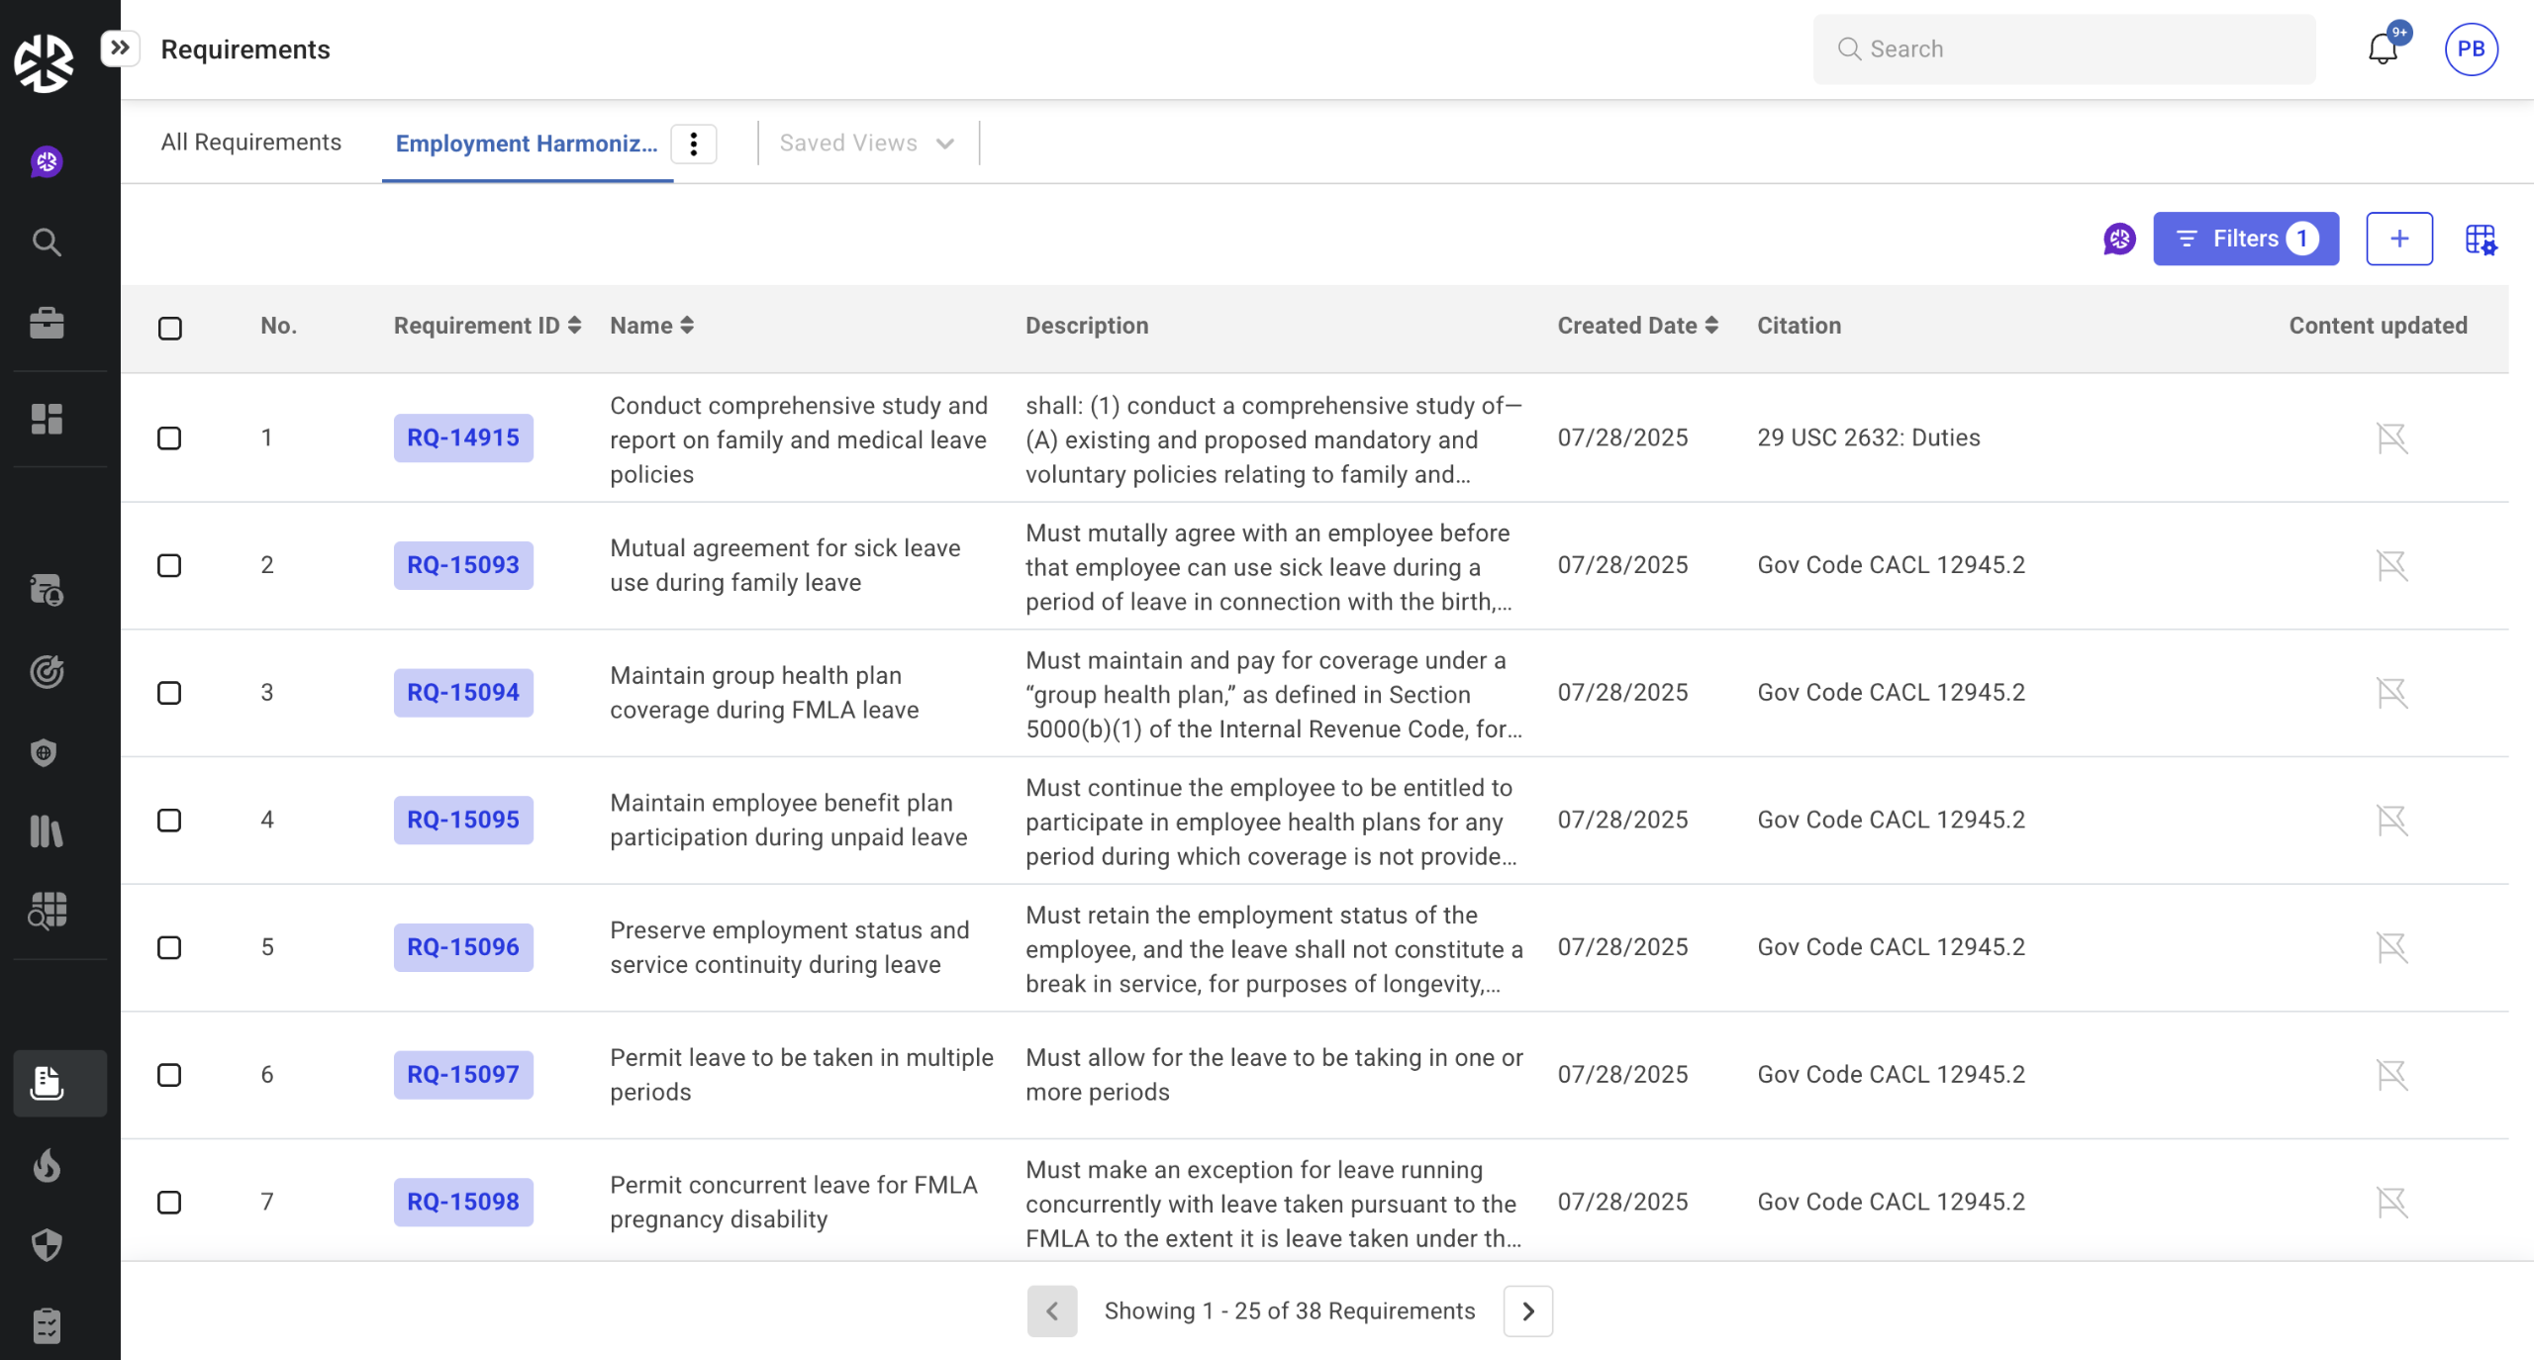This screenshot has height=1360, width=2534.
Task: Click the content updated flag for RQ-15093
Action: 2391,565
